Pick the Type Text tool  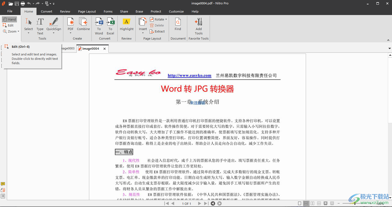tap(40, 26)
